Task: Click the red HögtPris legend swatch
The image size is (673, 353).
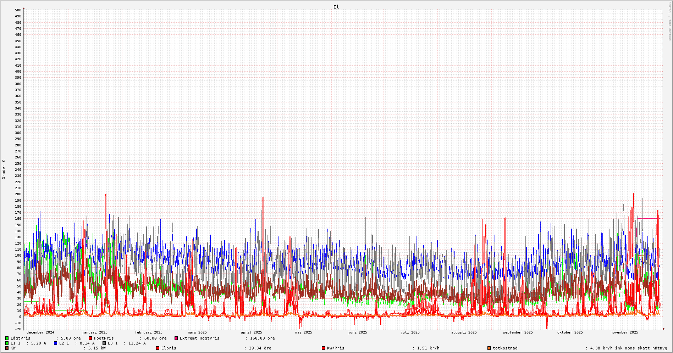Action: (x=90, y=338)
